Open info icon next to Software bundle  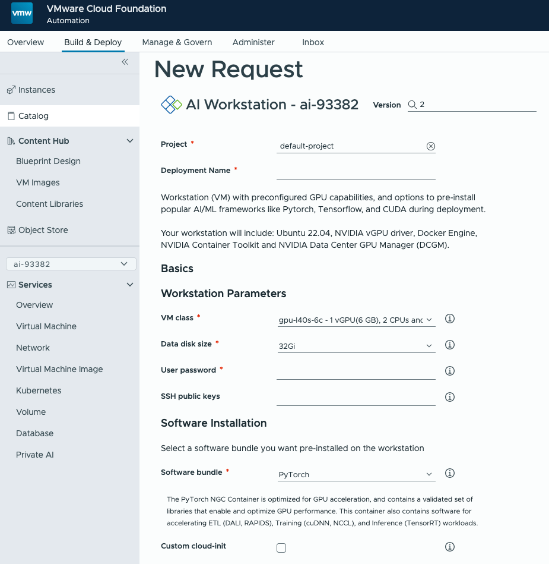coord(450,473)
